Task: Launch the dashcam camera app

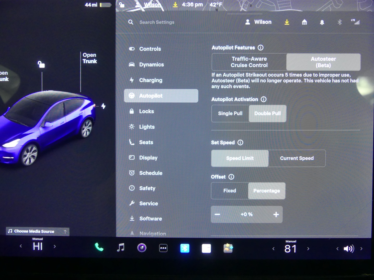Action: click(x=142, y=248)
